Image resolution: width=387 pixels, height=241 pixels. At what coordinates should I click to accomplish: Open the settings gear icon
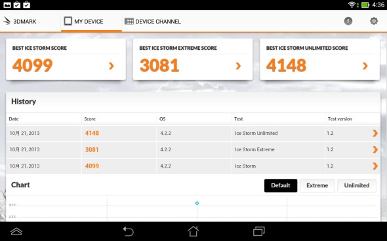tap(374, 21)
